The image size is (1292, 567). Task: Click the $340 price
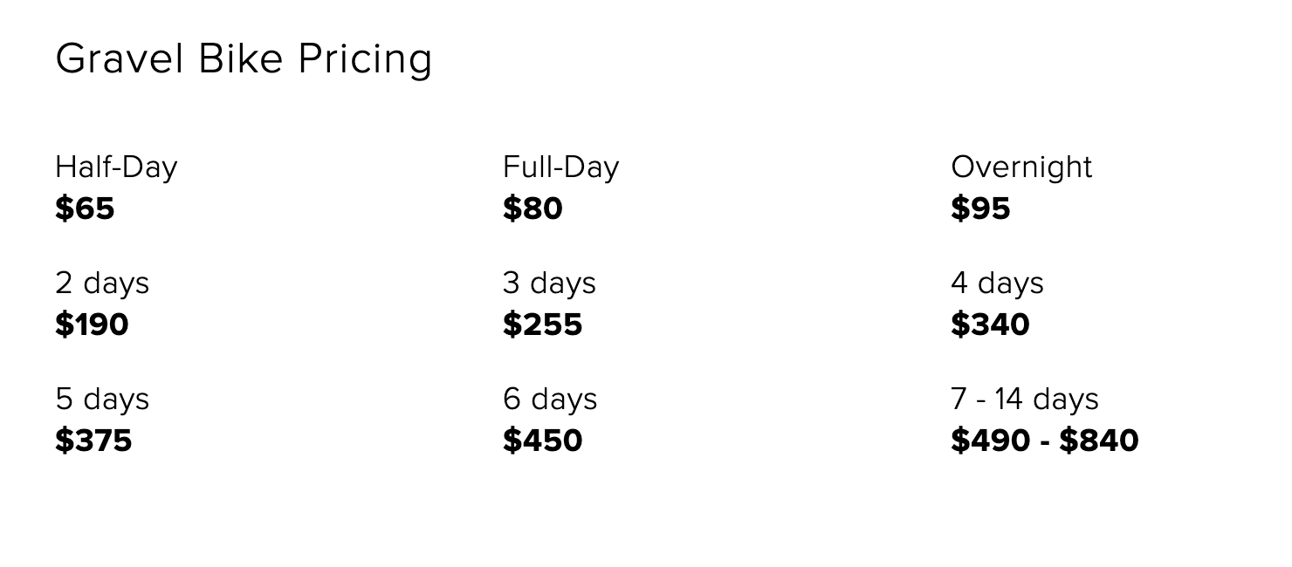[x=990, y=324]
